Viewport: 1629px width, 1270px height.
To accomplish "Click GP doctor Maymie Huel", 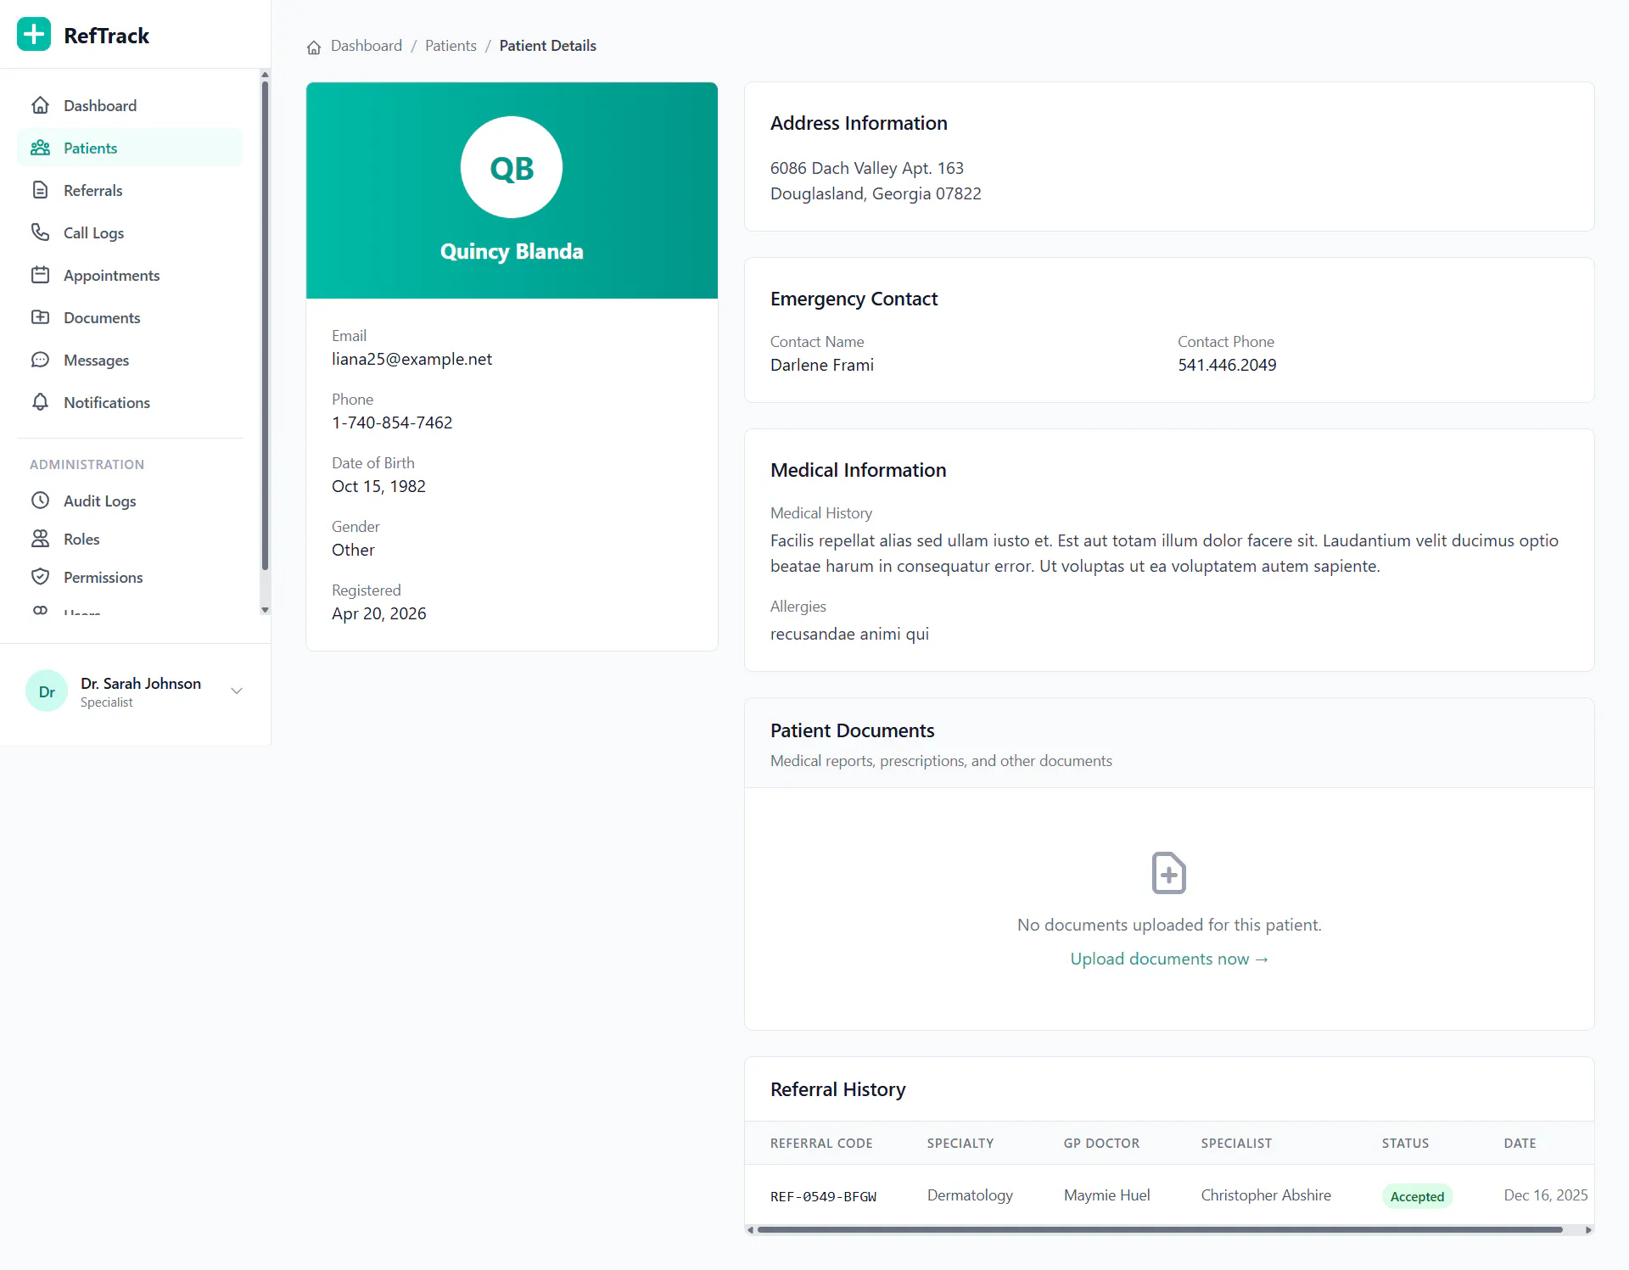I will tap(1107, 1195).
